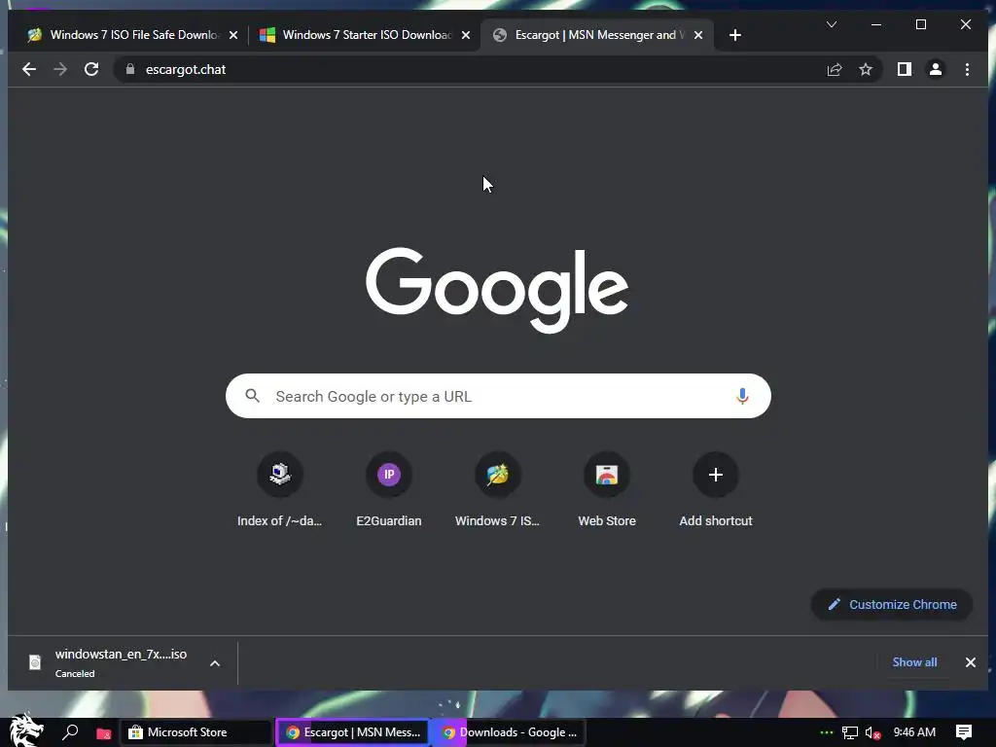Open the E2Guardian shortcut
Viewport: 996px width, 747px height.
[x=389, y=490]
